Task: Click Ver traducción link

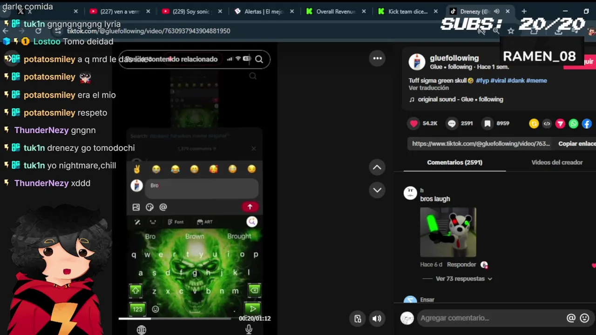Action: coord(429,88)
